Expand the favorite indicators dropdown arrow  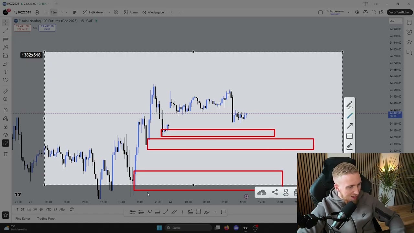[109, 12]
